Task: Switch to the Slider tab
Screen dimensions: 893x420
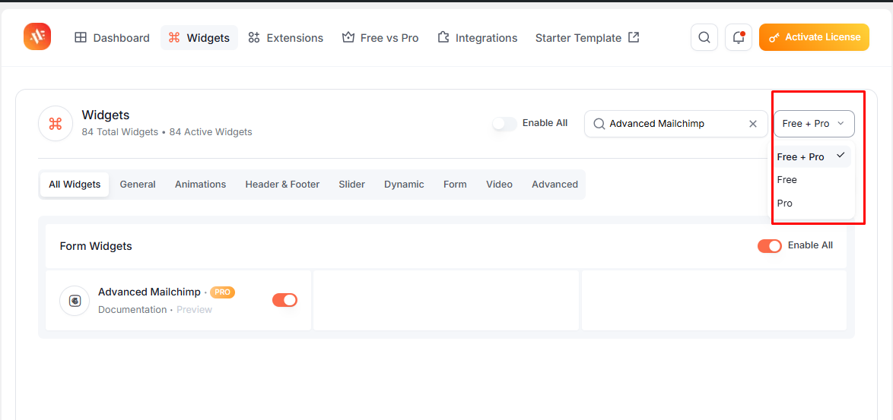Action: coord(352,185)
